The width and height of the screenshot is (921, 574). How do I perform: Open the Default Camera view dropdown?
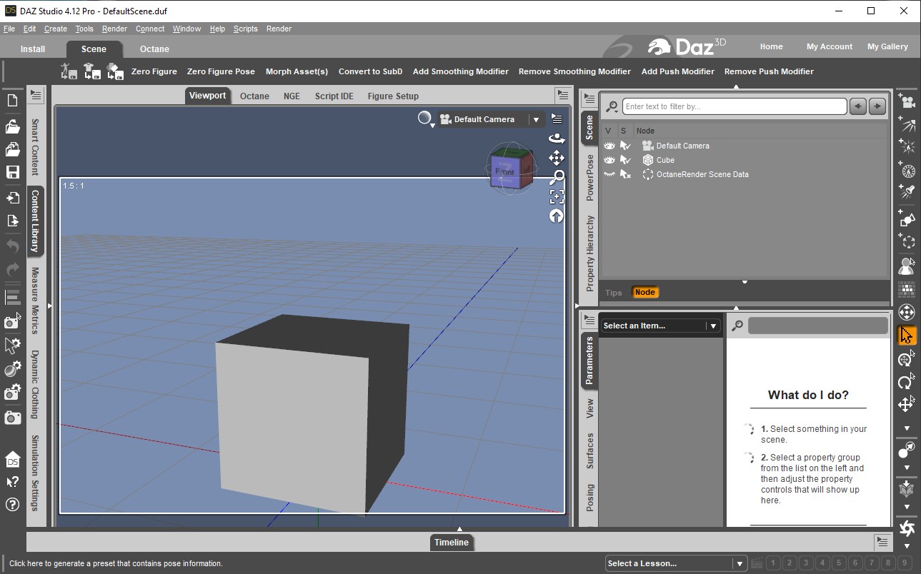[x=491, y=119]
